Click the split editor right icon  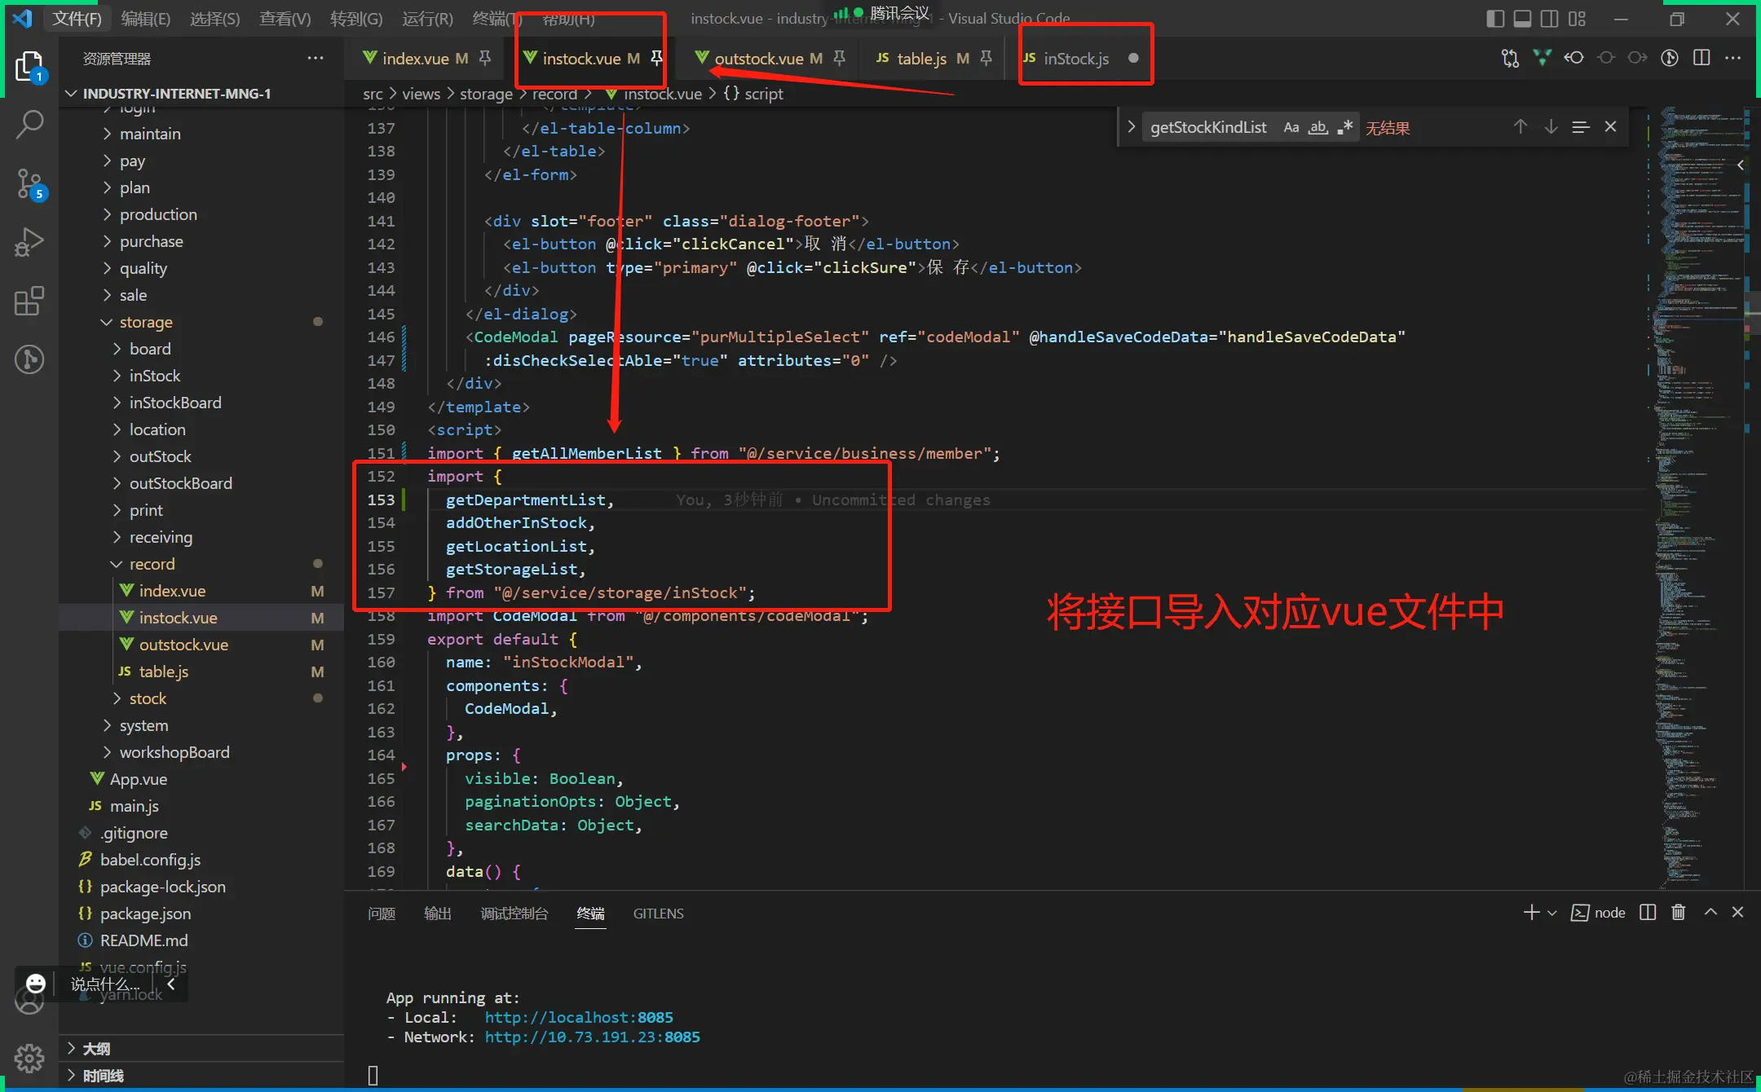click(x=1701, y=58)
